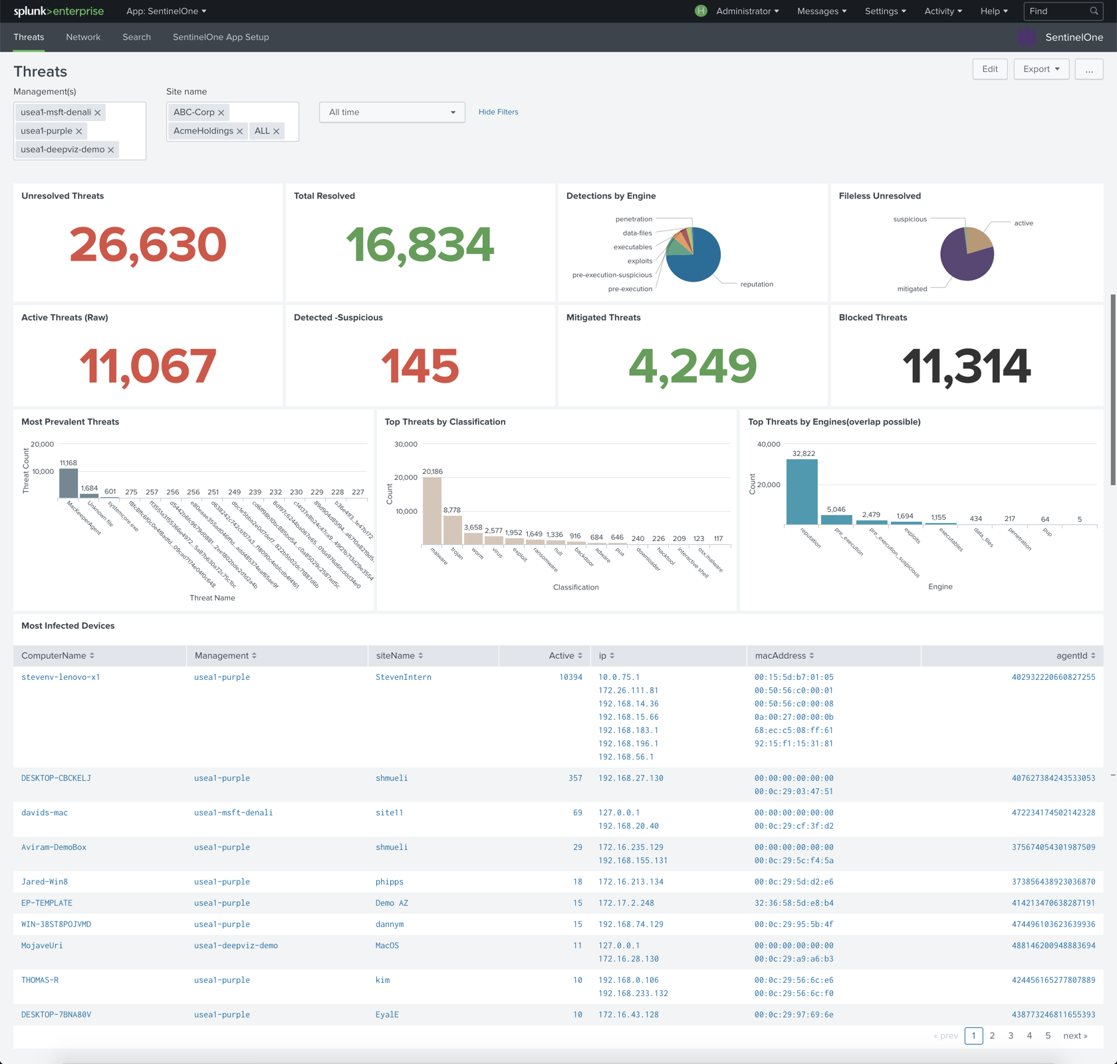Click the Mitigated Threats value 4,249
Viewport: 1117px width, 1064px height.
693,366
